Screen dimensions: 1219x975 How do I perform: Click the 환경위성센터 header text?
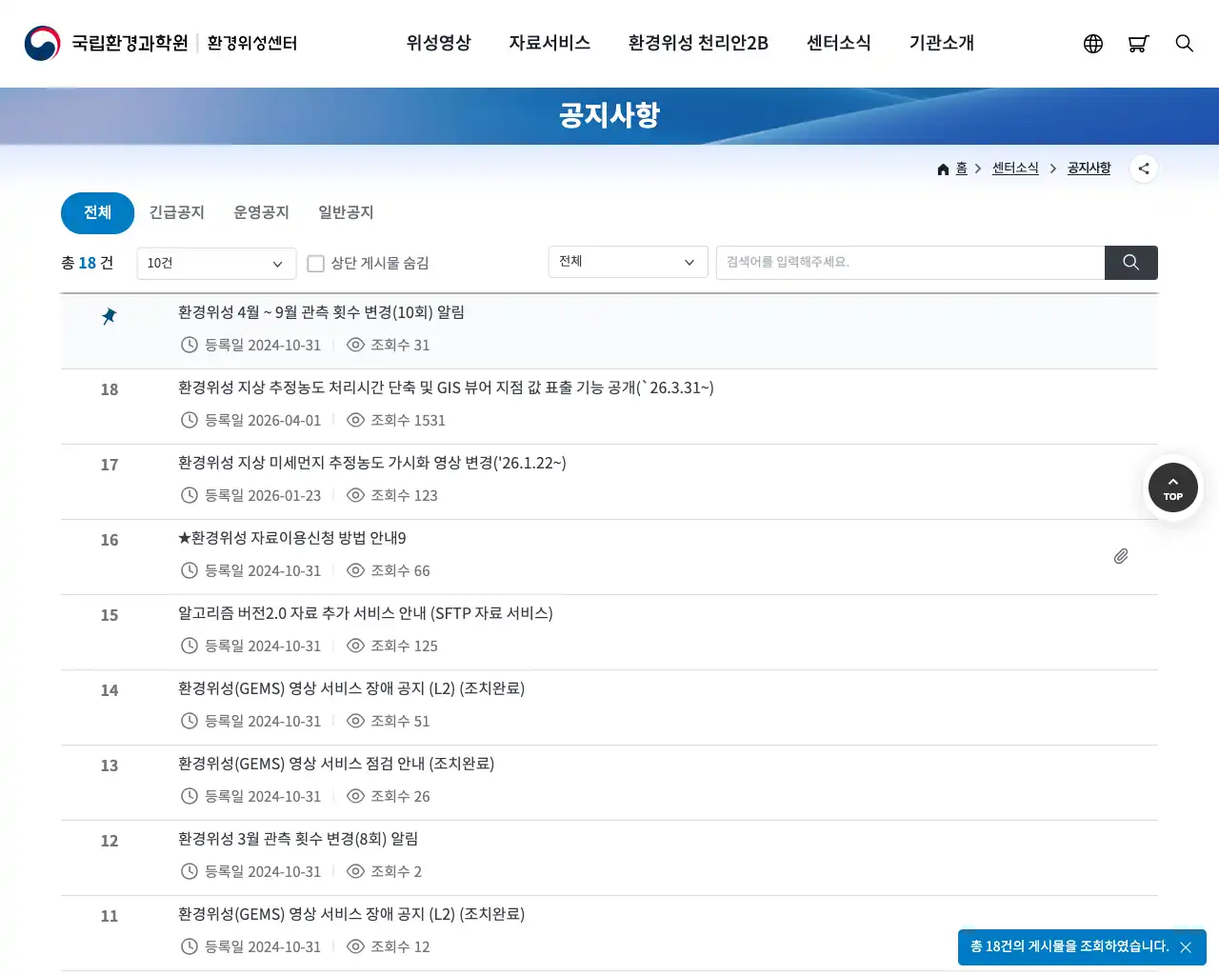pos(252,43)
